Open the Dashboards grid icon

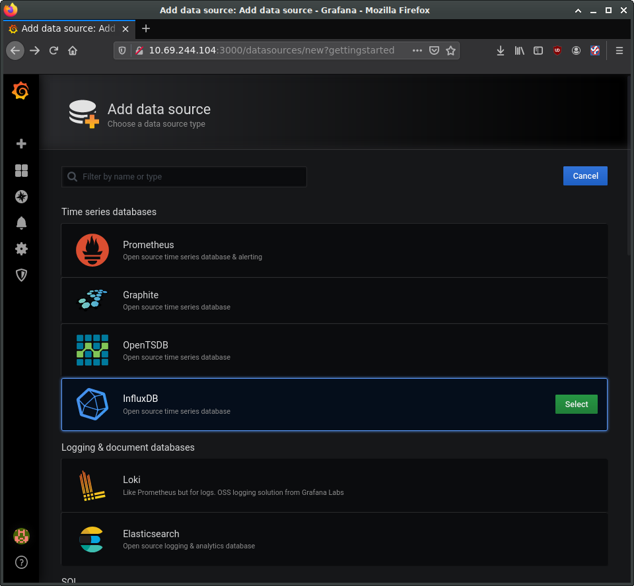[x=21, y=170]
